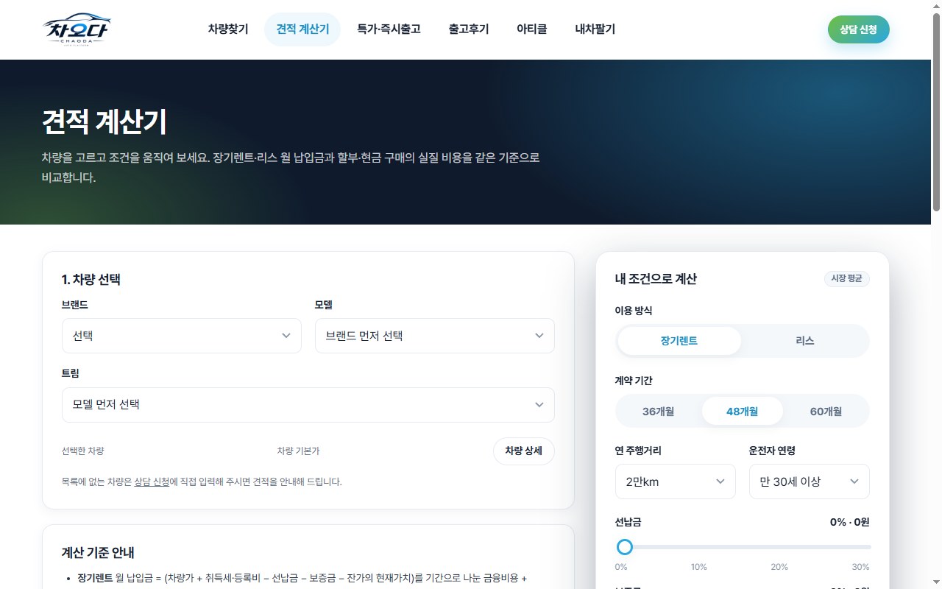
Task: Select 장기렌트 usage type
Action: (x=679, y=341)
